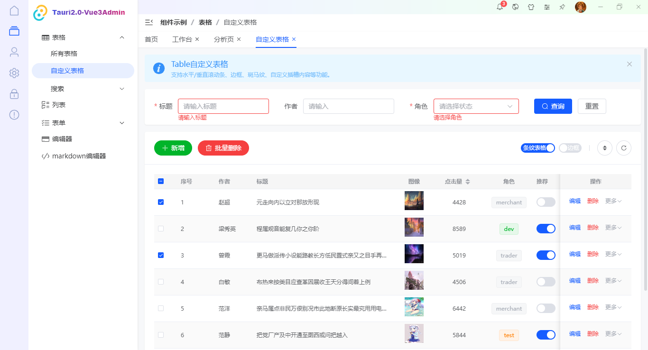
Task: Refresh the table with the reload icon
Action: tap(624, 148)
